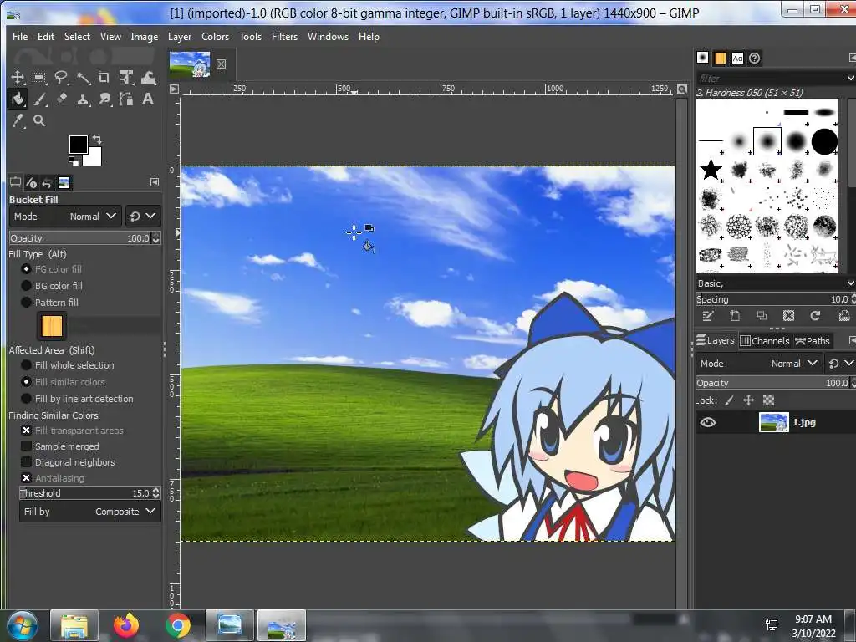
Task: Open the Windows menu
Action: coord(328,37)
